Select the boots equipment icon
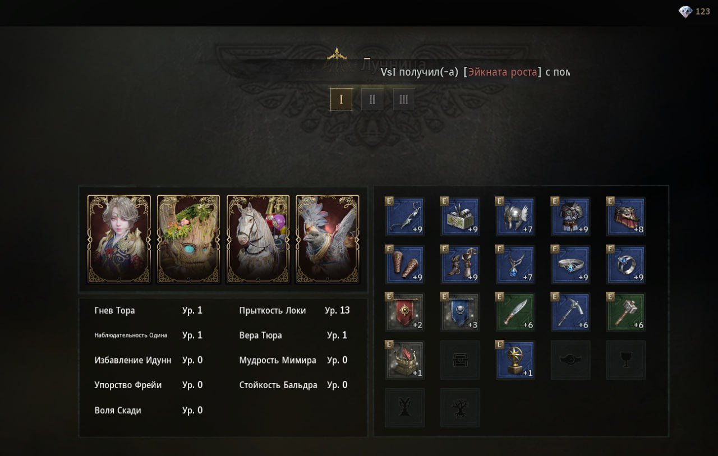This screenshot has height=456, width=718. (460, 264)
